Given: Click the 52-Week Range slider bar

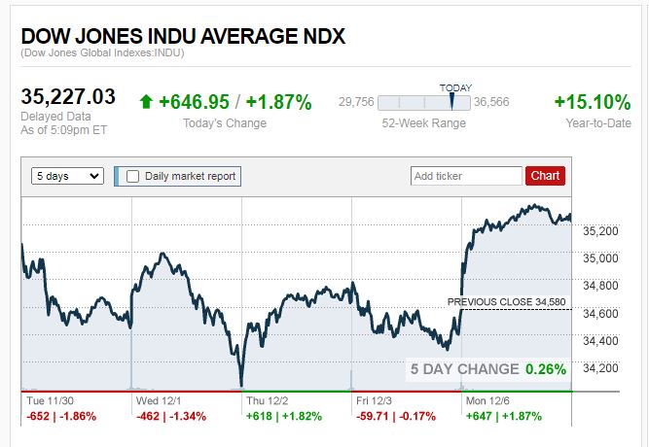Looking at the screenshot, I should pos(423,103).
